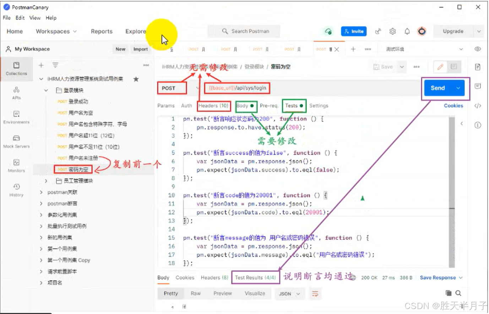
Task: Open the Mock Servers sidebar panel
Action: [16, 141]
